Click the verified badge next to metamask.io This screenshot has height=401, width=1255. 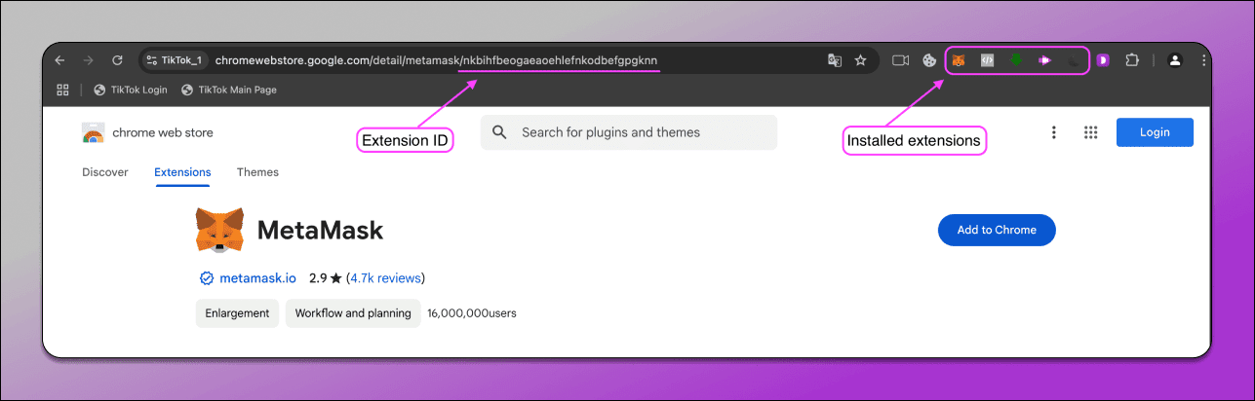[x=206, y=278]
